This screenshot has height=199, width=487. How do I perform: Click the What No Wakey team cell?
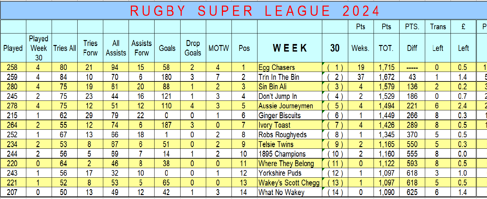[289, 192]
